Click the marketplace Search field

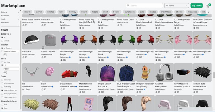point(144,6)
